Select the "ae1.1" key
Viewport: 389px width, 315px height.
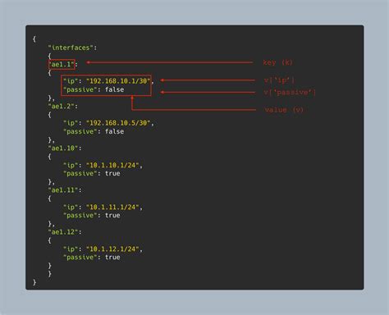coord(62,64)
